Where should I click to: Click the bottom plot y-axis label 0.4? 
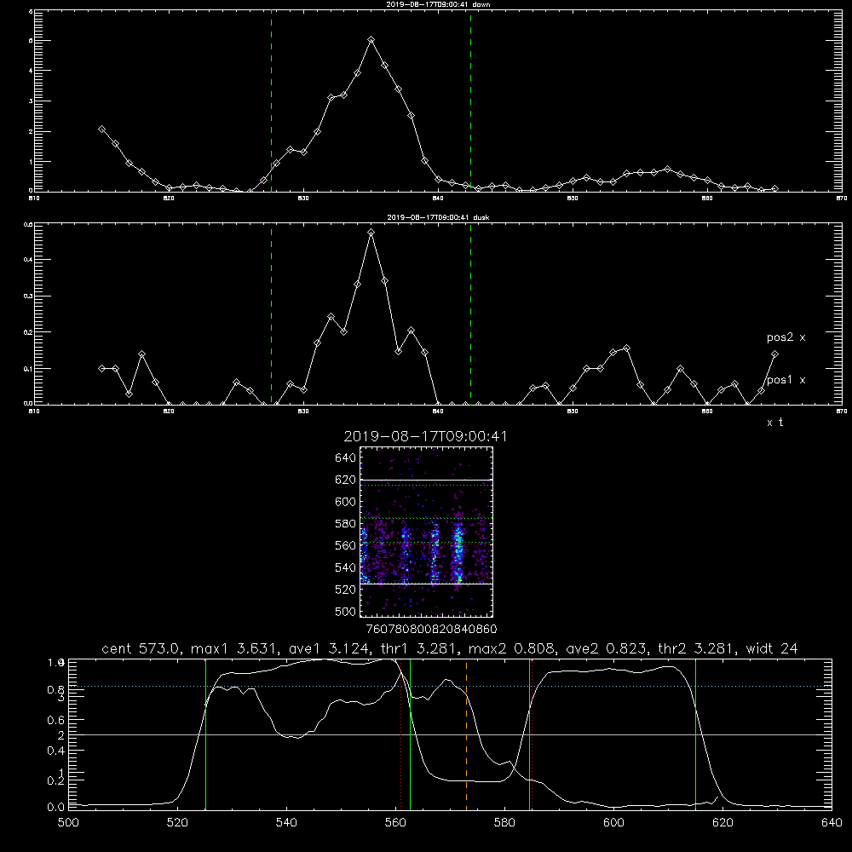click(56, 751)
